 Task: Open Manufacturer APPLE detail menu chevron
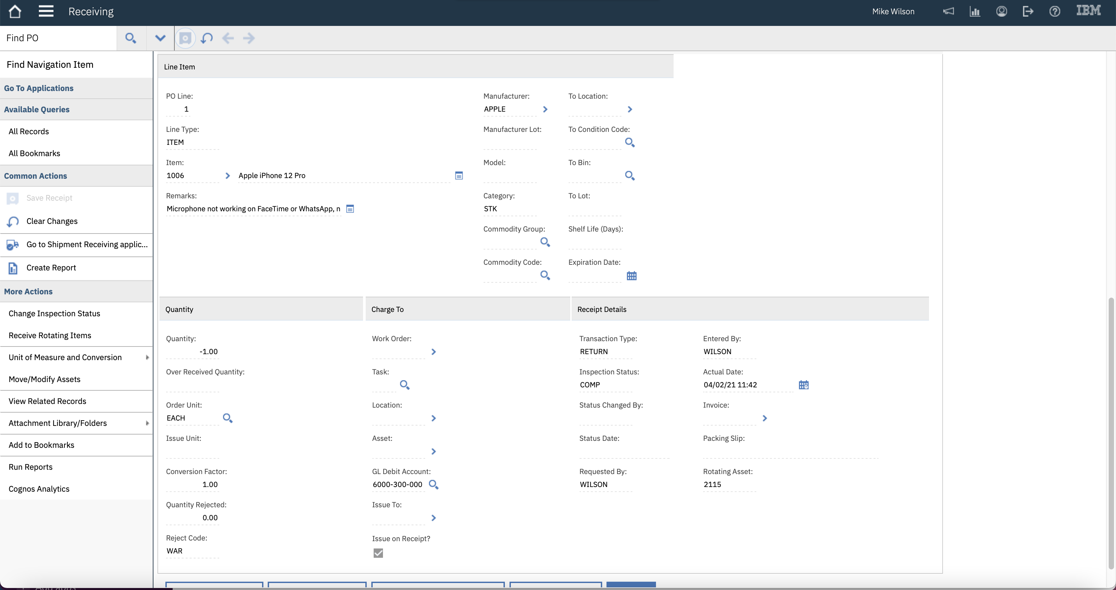pyautogui.click(x=545, y=109)
